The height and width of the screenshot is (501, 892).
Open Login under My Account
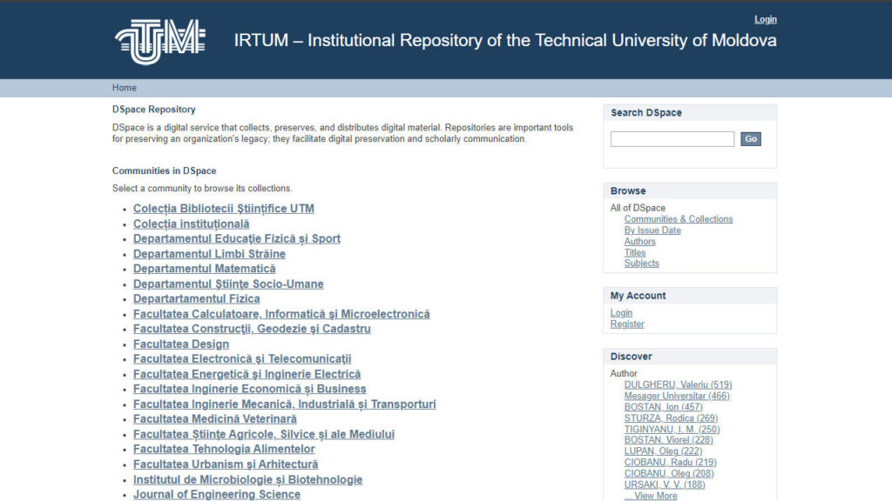621,313
